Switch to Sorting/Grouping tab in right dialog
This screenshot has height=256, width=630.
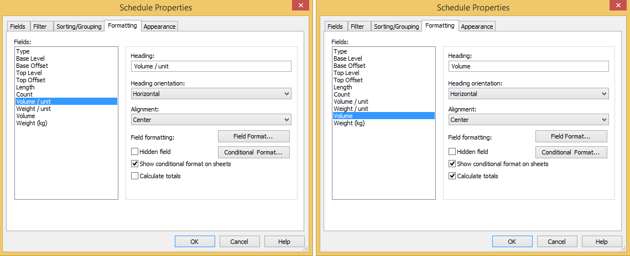[x=396, y=26]
